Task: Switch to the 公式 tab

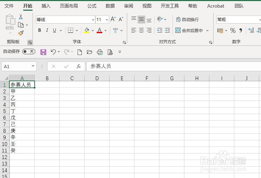Action: pyautogui.click(x=92, y=6)
